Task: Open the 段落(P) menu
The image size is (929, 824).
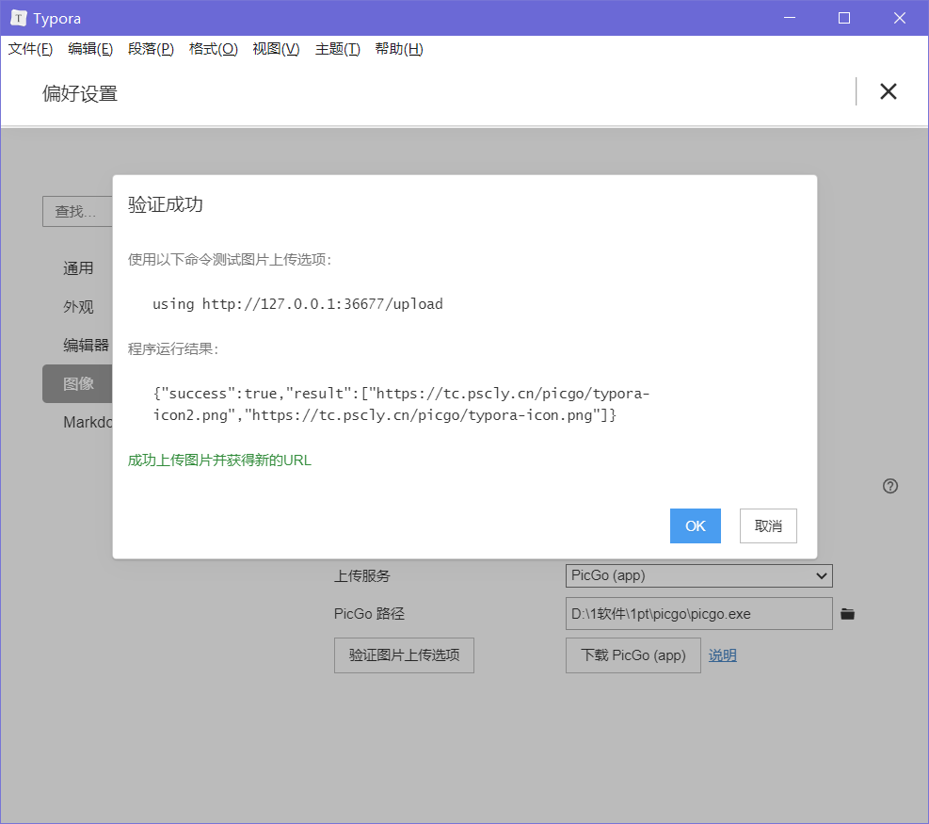Action: (x=151, y=49)
